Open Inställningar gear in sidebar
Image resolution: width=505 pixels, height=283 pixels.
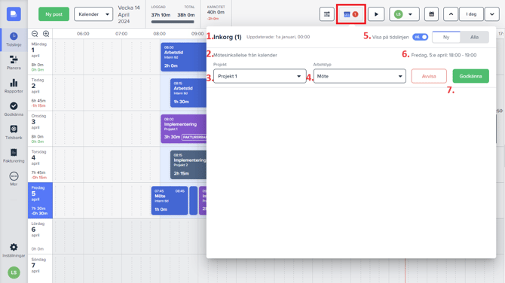(14, 250)
